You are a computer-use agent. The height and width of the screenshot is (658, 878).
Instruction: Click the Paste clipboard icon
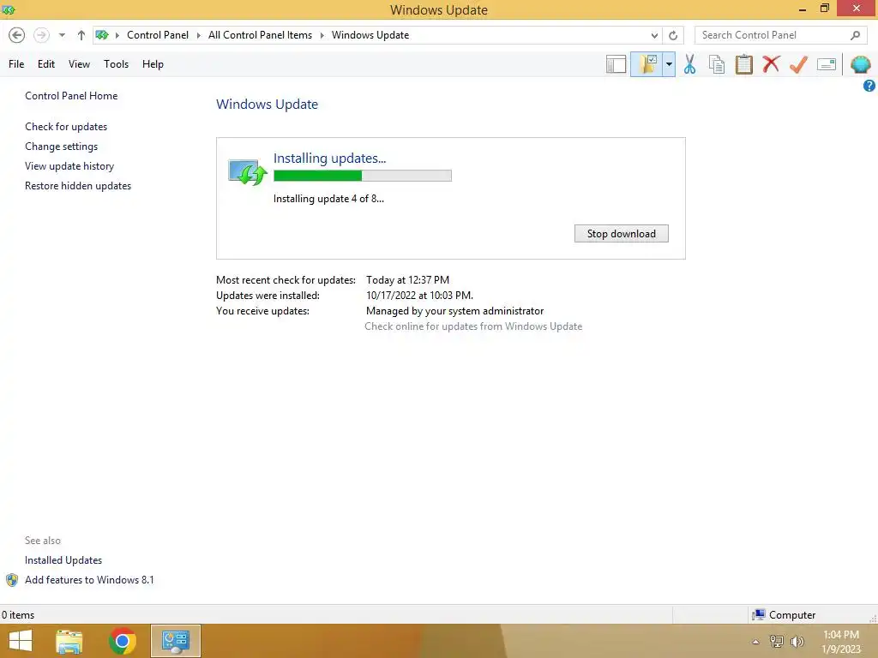743,64
